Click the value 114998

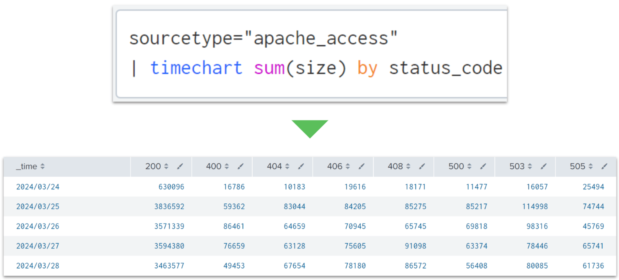coord(535,207)
